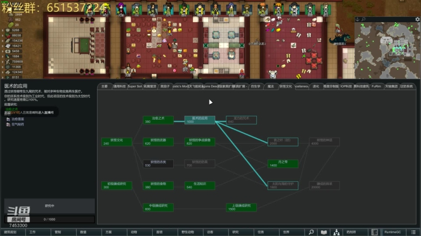Switch to the 进化 research tab
This screenshot has width=421, height=236.
coord(316,86)
